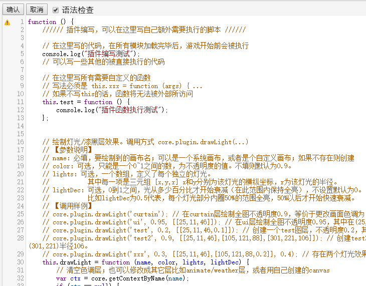Screen dimensions: 366x286
Task: Toggle the 语法检查 syntax check checkbox
Action: [x=56, y=10]
